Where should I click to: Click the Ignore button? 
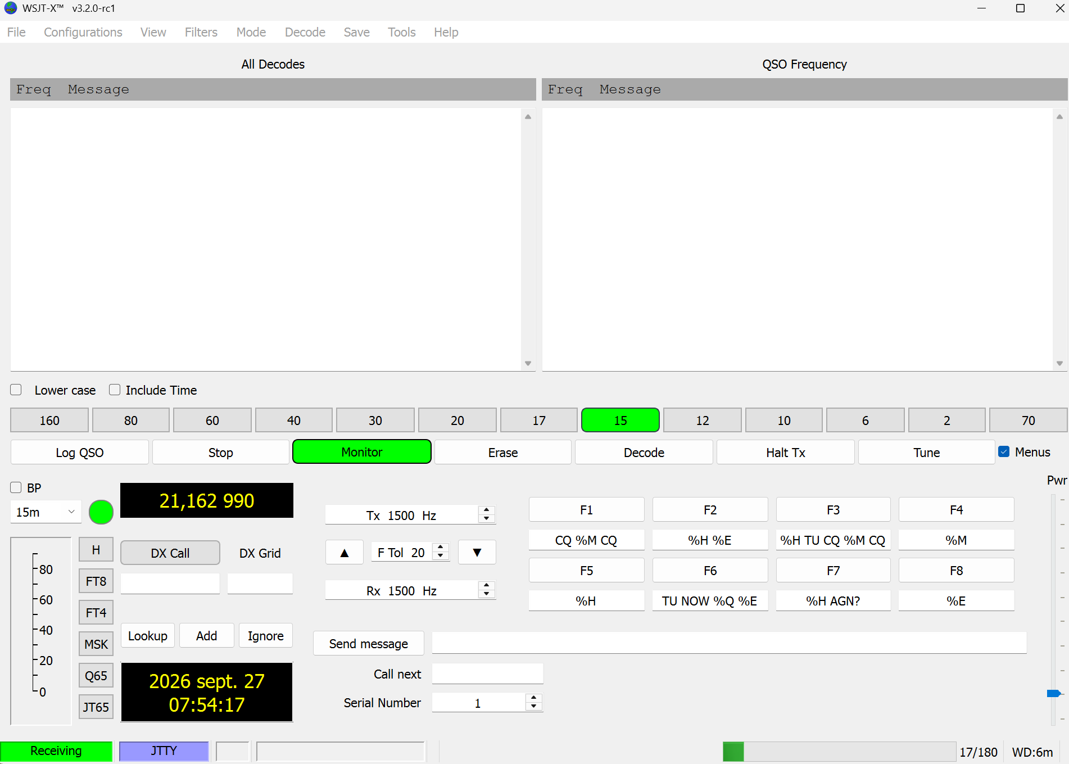266,636
